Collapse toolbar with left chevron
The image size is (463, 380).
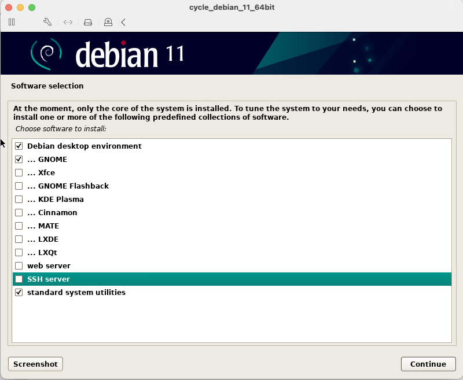[123, 22]
